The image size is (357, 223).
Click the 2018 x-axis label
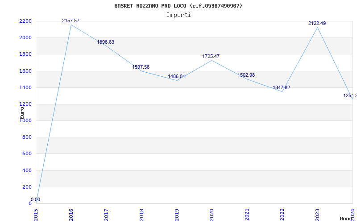[x=141, y=215]
